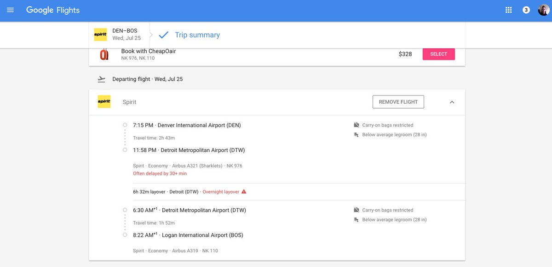552x267 pixels.
Task: Click the 8:22 AM Logan arrival line
Action: pyautogui.click(x=188, y=235)
